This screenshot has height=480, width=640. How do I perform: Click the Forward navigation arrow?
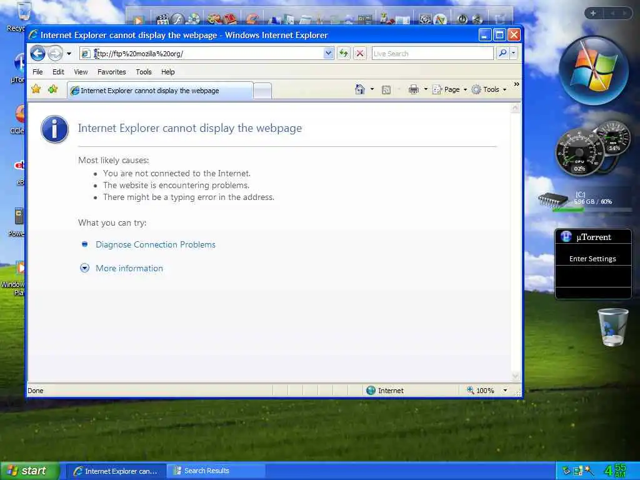(55, 54)
